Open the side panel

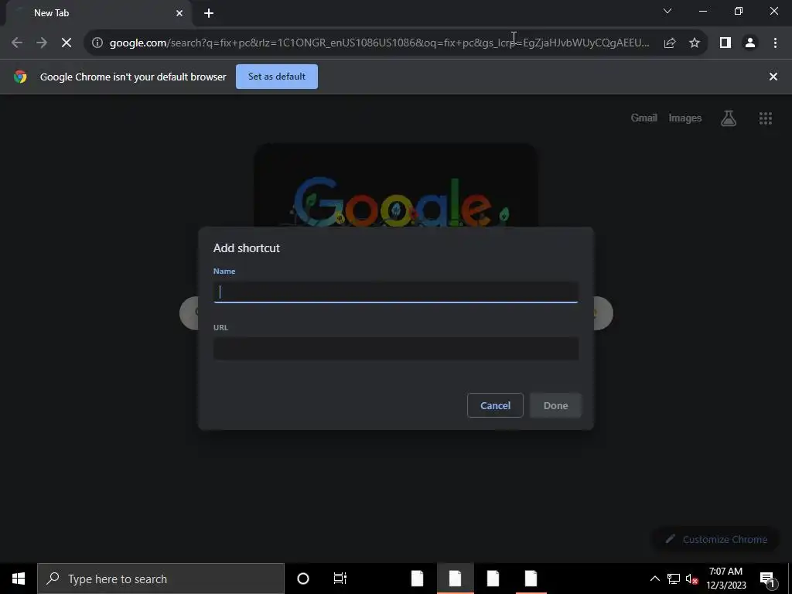(x=725, y=43)
